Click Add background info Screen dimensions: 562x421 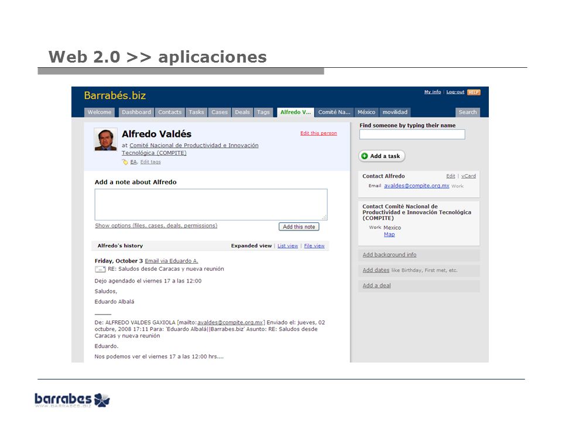[389, 255]
